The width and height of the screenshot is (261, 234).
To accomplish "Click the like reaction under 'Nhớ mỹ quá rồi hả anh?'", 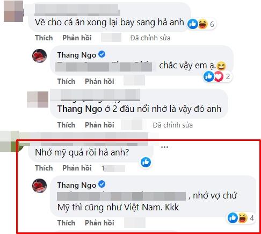I will pyautogui.click(x=146, y=162).
